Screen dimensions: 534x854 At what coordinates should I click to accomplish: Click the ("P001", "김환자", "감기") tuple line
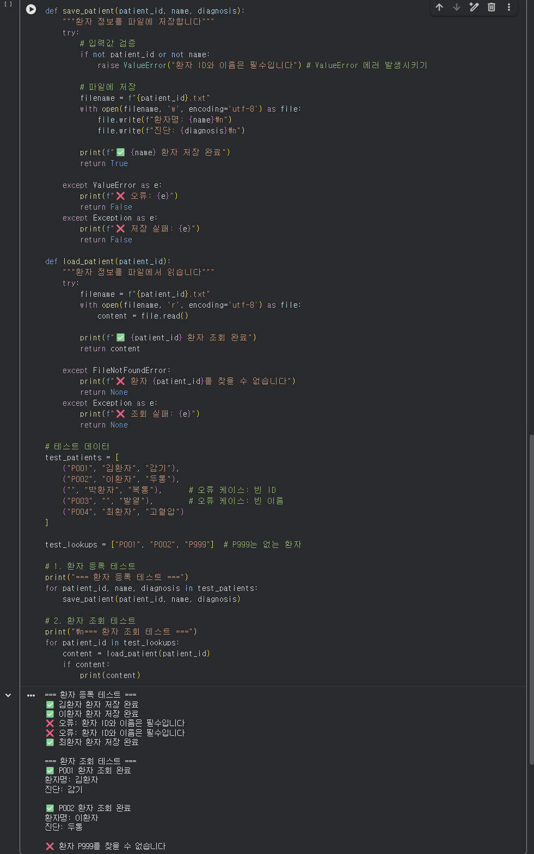121,468
